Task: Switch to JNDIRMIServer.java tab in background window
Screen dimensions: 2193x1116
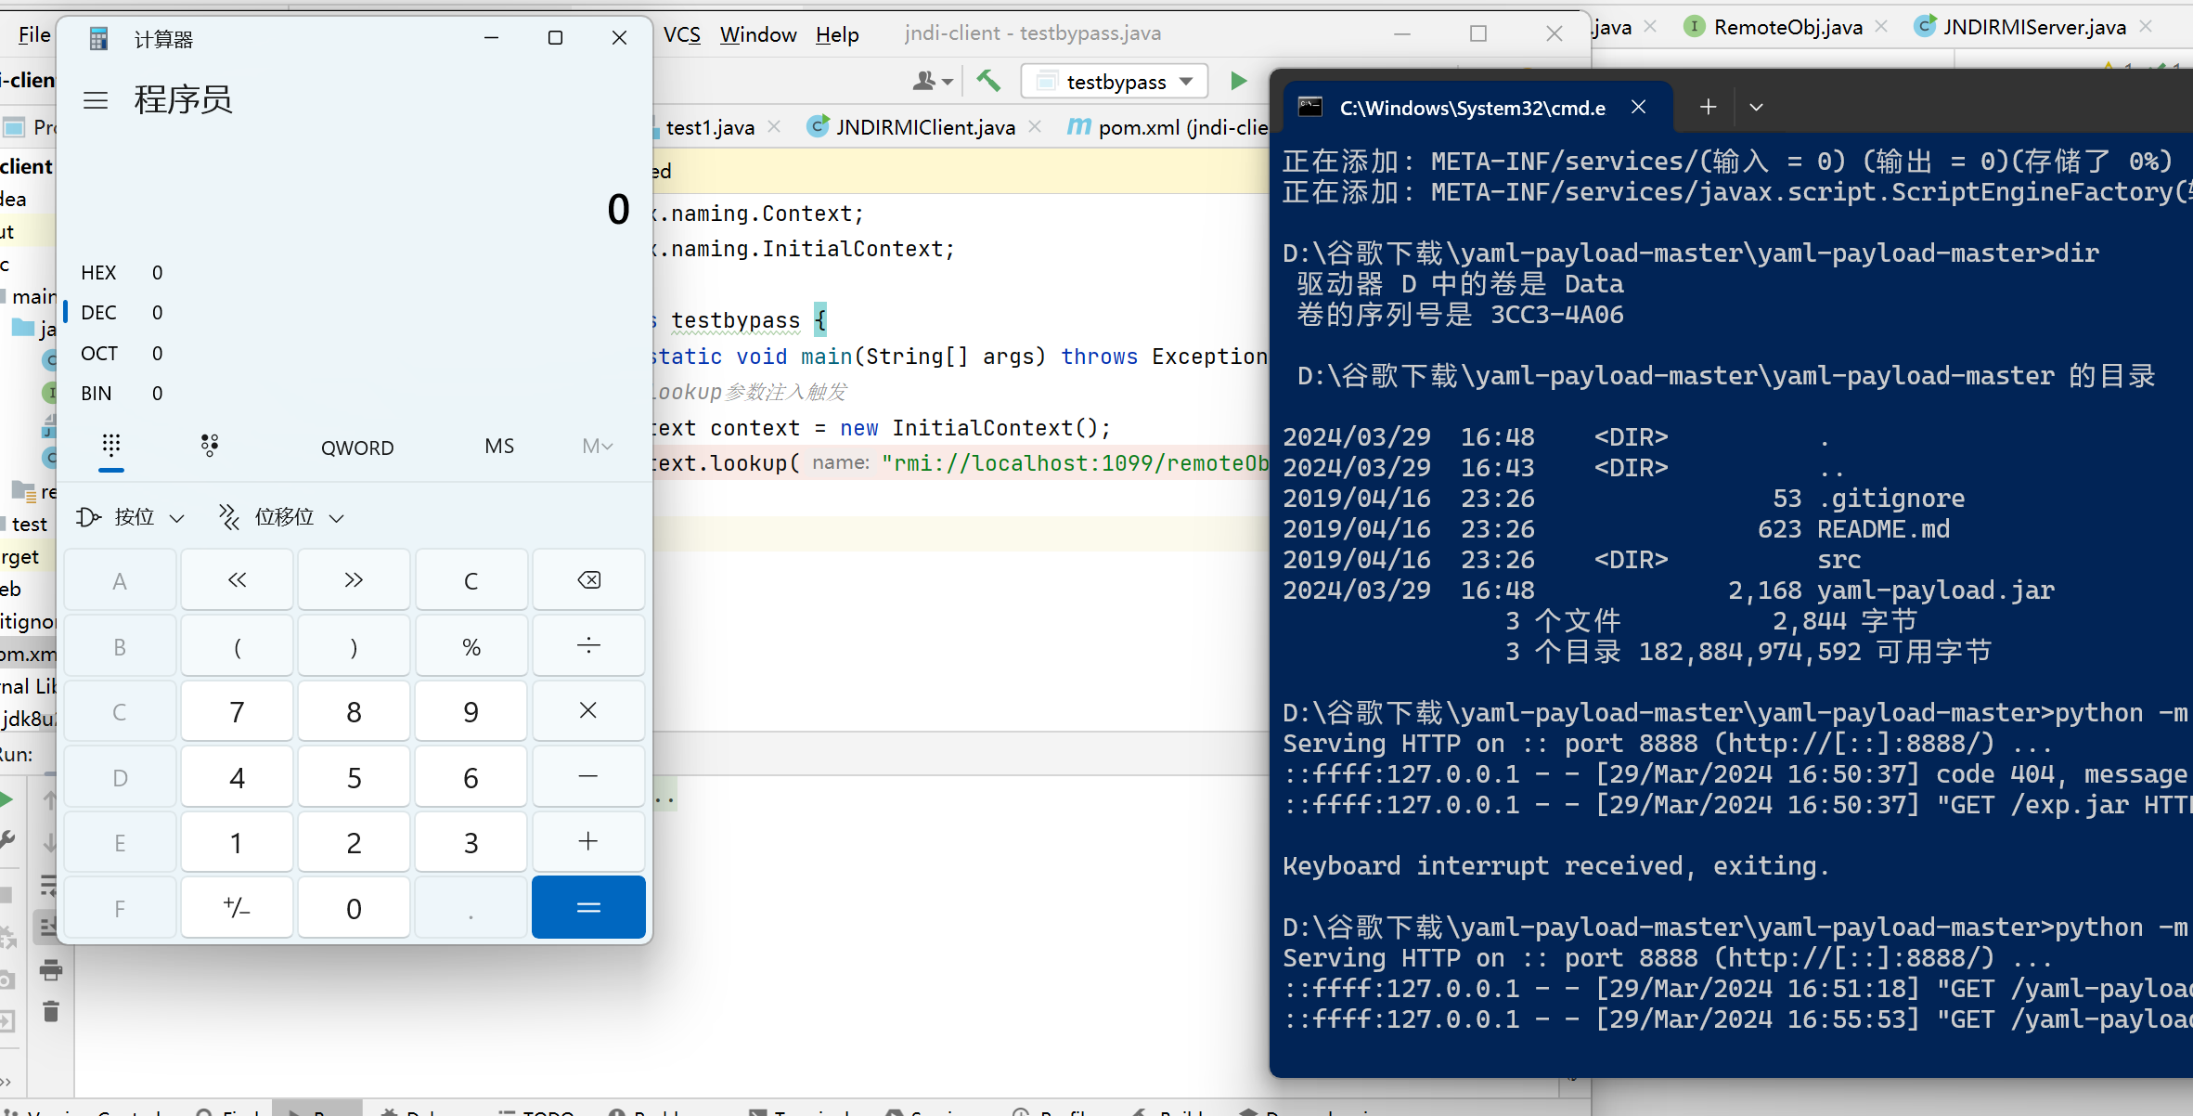Action: (2020, 27)
